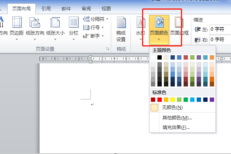This screenshot has width=231, height=154.
Task: Expand the 断字 dropdown arrow
Action: (102, 36)
